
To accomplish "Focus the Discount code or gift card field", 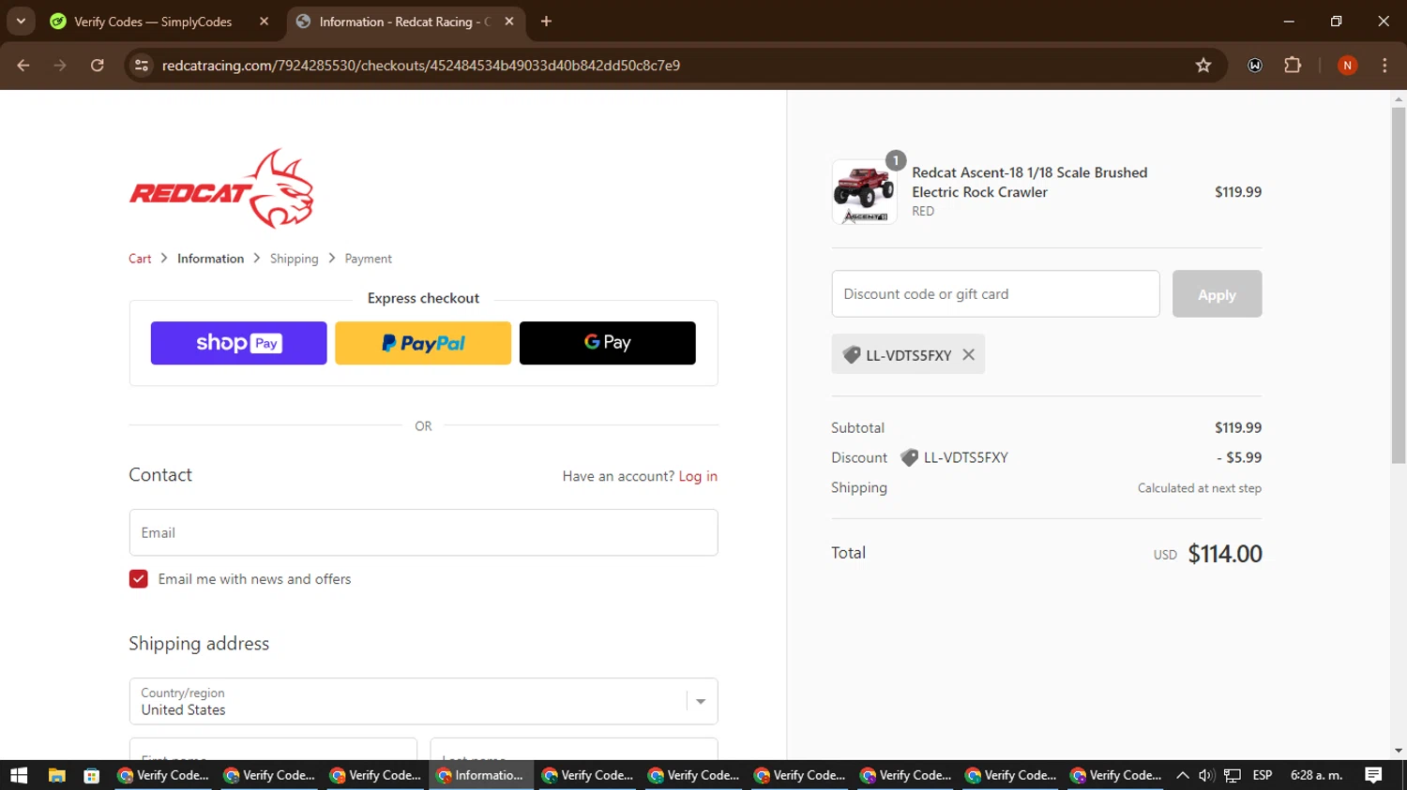I will click(995, 294).
